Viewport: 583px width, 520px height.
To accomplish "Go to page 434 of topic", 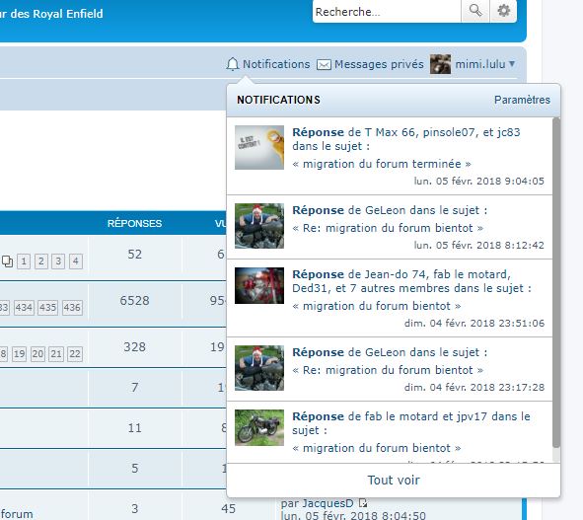I will [24, 308].
